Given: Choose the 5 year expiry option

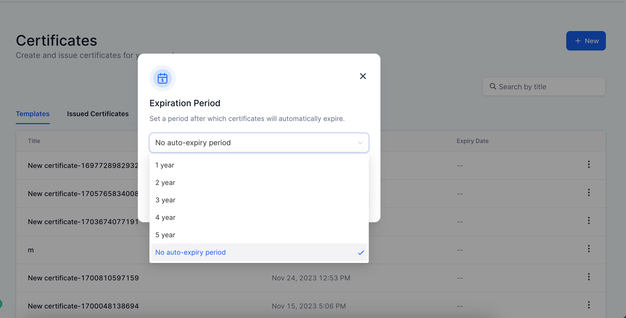Looking at the screenshot, I should pyautogui.click(x=165, y=235).
